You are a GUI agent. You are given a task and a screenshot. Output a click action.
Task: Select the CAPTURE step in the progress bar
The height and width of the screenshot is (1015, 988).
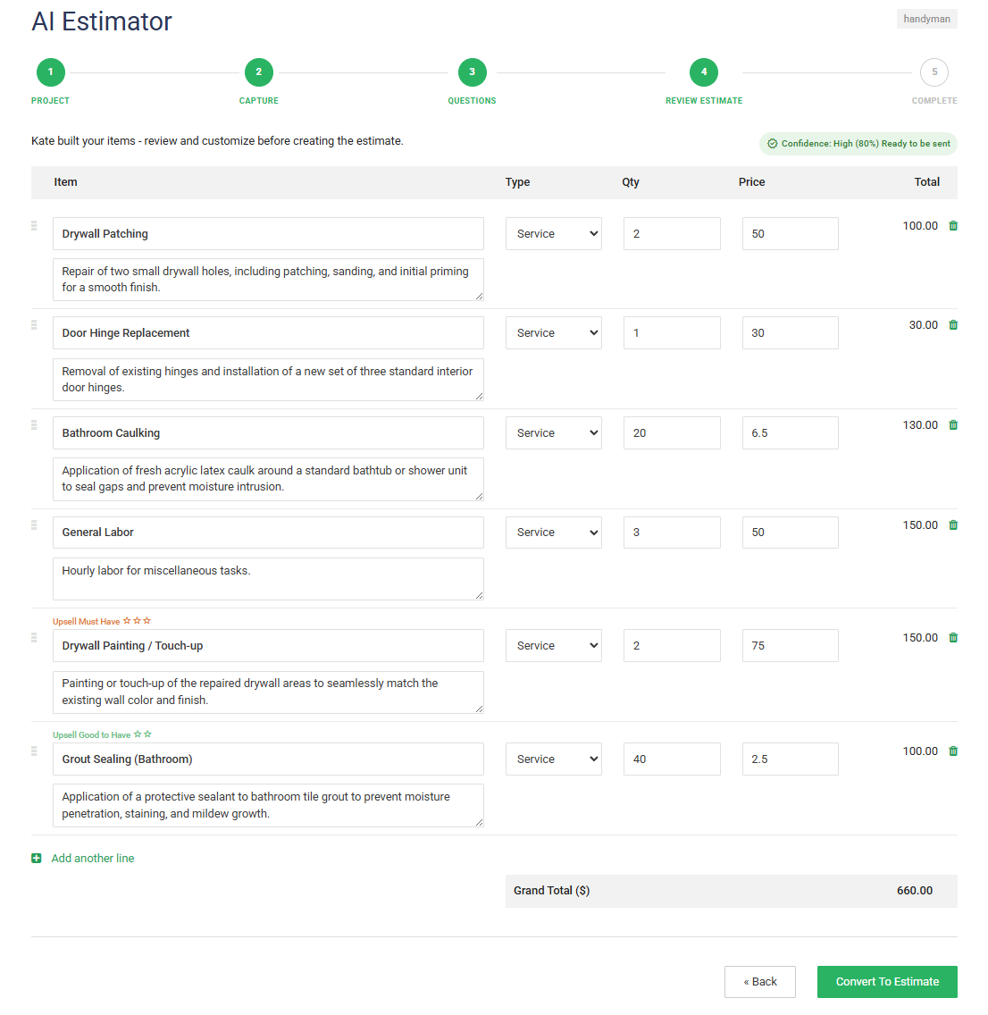258,71
